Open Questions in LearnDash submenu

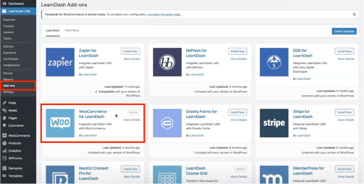point(10,53)
